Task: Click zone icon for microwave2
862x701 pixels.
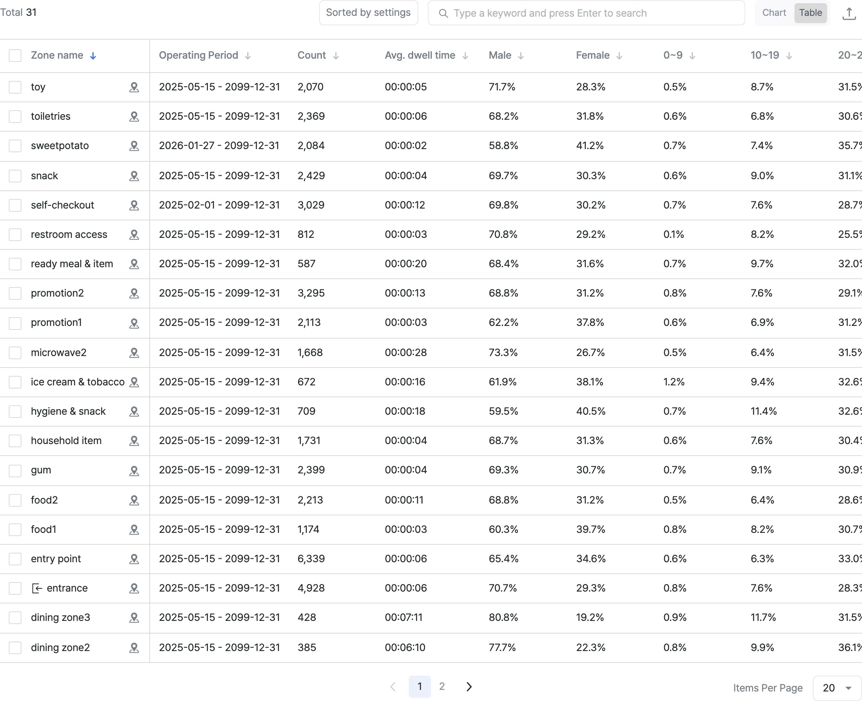Action: click(x=134, y=353)
